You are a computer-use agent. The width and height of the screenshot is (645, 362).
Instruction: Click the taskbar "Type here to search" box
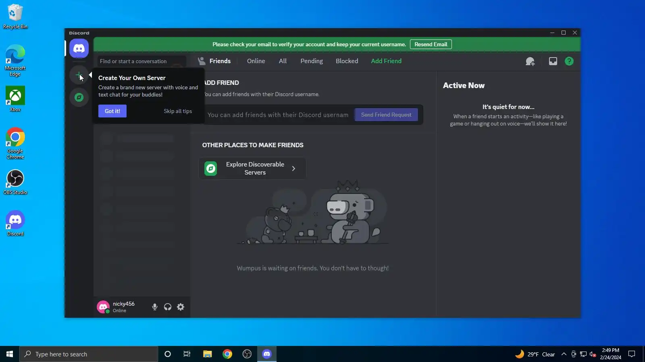tap(89, 354)
